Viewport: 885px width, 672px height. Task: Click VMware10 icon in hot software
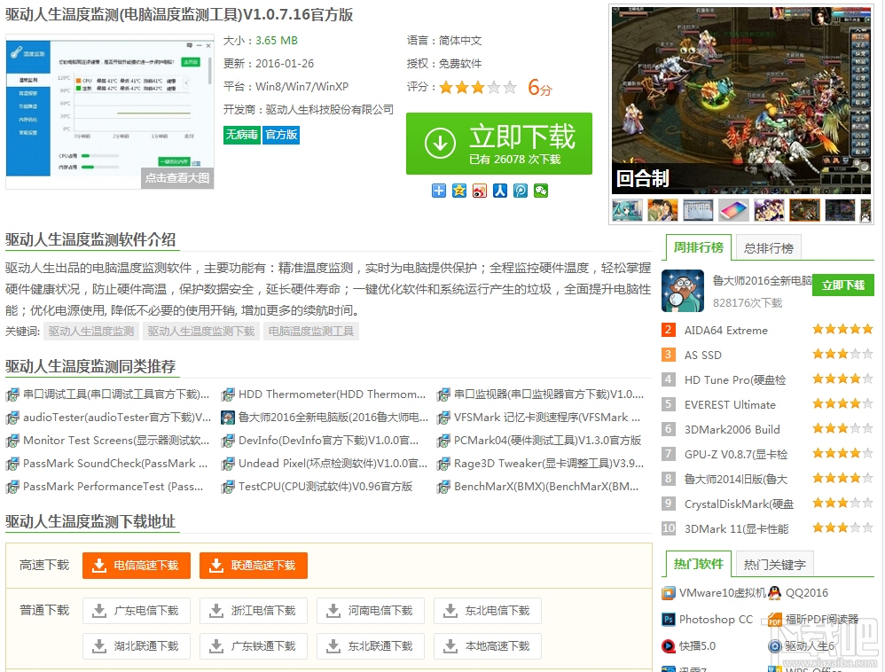tap(669, 593)
